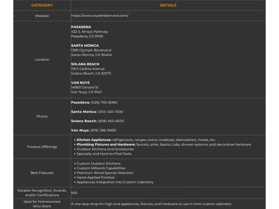The height and width of the screenshot is (209, 279).
Task: Select the SANTA MONICA location heading
Action: coord(85,45)
